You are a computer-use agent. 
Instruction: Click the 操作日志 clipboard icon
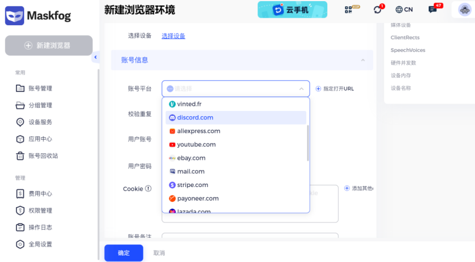(20, 227)
